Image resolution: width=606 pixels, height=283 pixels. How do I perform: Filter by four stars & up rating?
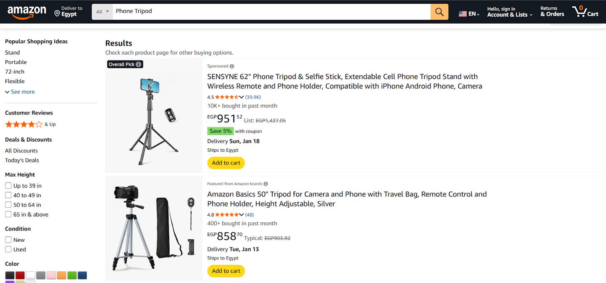tap(24, 124)
